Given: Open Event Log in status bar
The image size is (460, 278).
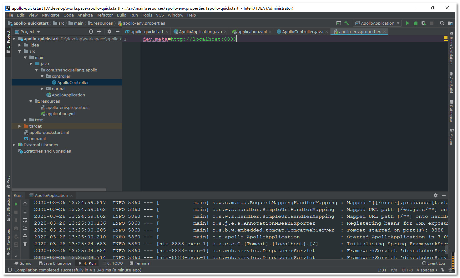Looking at the screenshot, I should (x=433, y=263).
